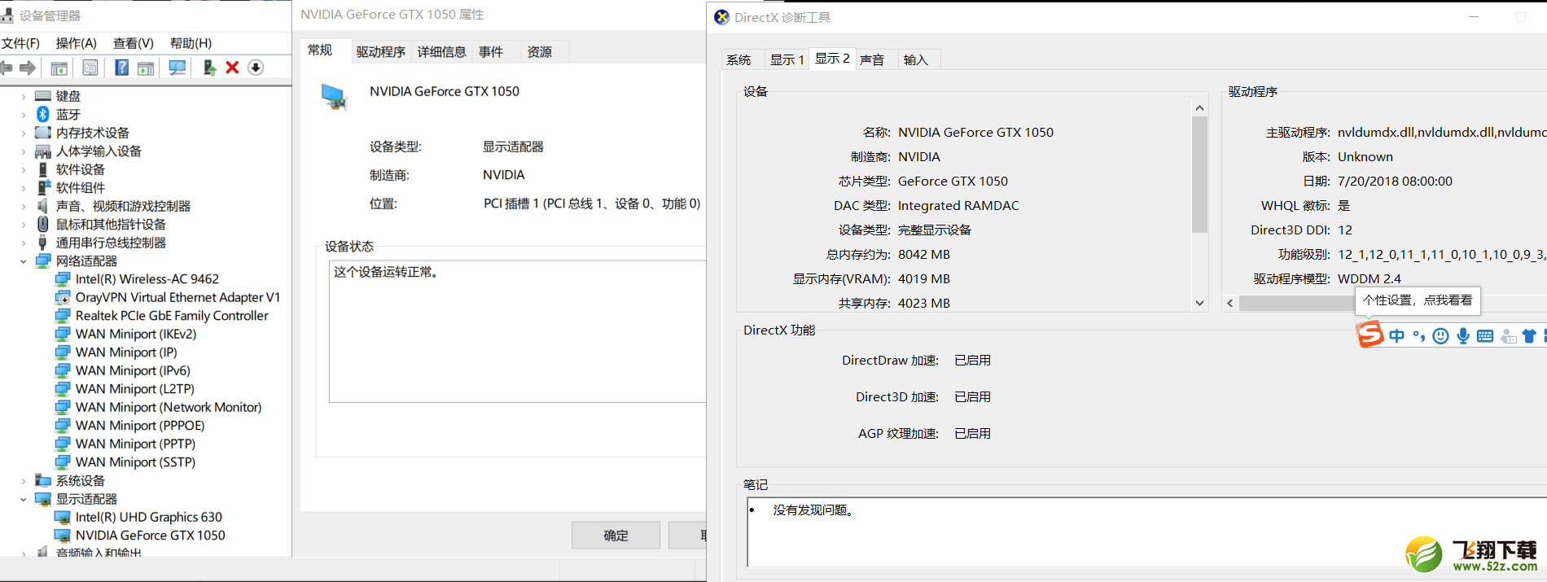This screenshot has width=1547, height=582.
Task: Click the Sogou S logo icon
Action: pyautogui.click(x=1370, y=334)
